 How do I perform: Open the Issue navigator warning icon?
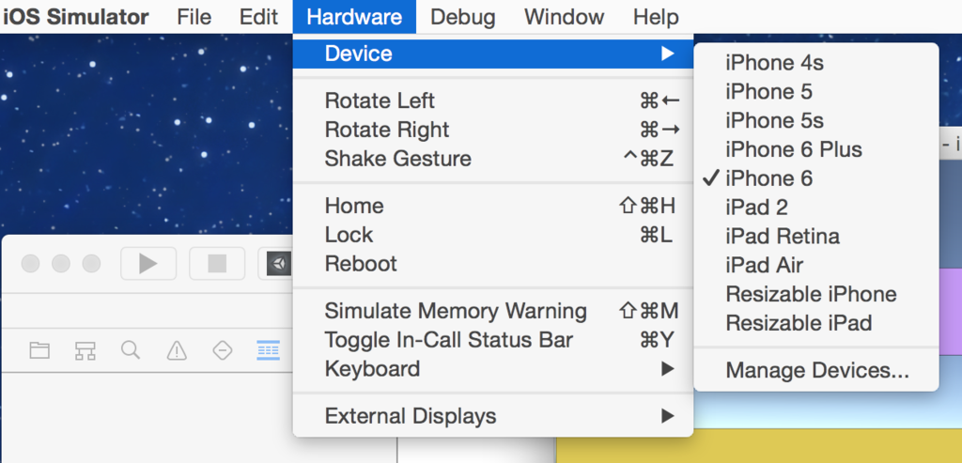(x=177, y=351)
